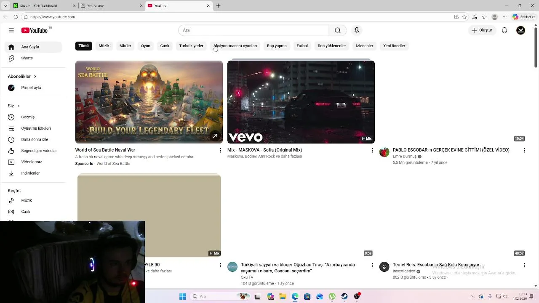The height and width of the screenshot is (303, 539).
Task: Select Son yüklenenler chip
Action: (332, 46)
